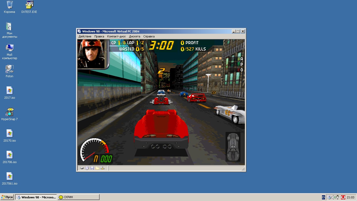
Task: Select the Foton desktop shortcut
Action: (9, 71)
